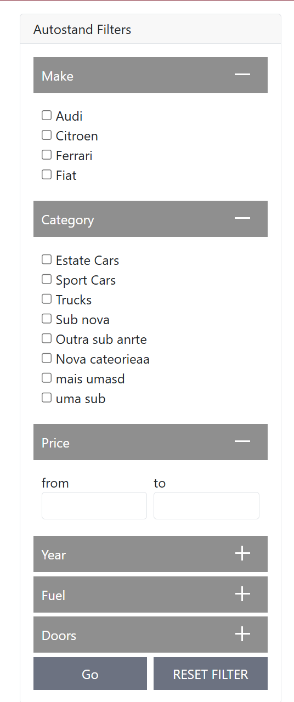Collapse Category section via minus icon
The width and height of the screenshot is (294, 702).
tap(242, 218)
